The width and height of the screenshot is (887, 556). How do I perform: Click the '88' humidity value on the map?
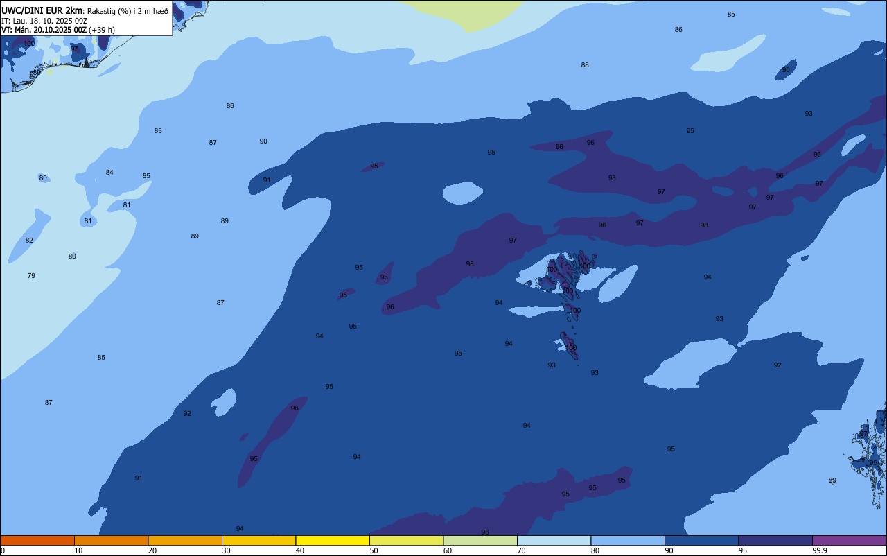[585, 65]
